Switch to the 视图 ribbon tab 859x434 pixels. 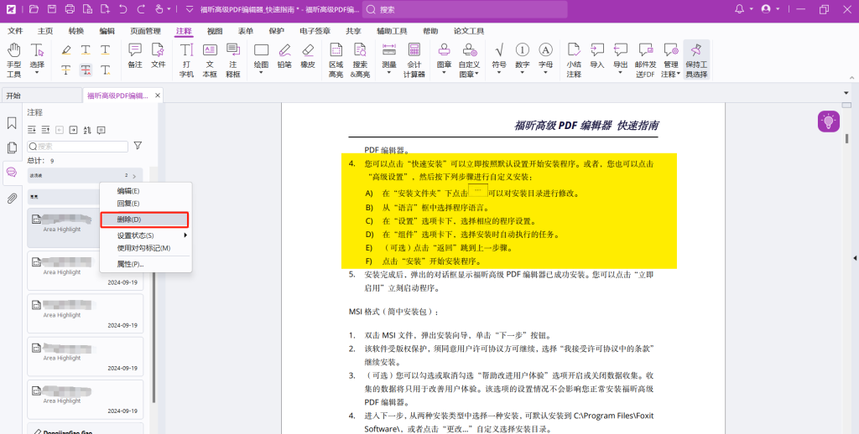point(215,31)
